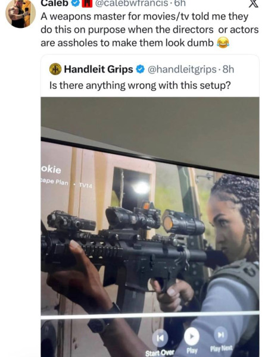
Task: Click the TV14 rating label in image
Action: coord(85,186)
